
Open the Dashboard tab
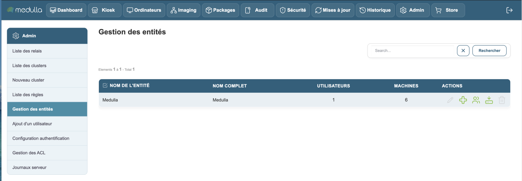66,10
